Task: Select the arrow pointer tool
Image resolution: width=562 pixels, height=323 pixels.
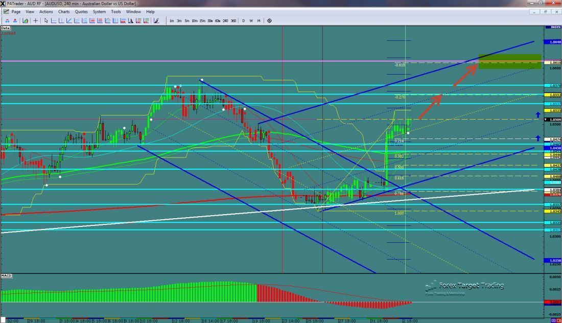Action: tap(46, 21)
